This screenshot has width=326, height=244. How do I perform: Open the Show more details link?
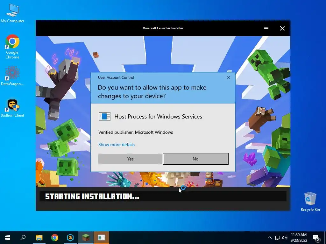pos(117,145)
